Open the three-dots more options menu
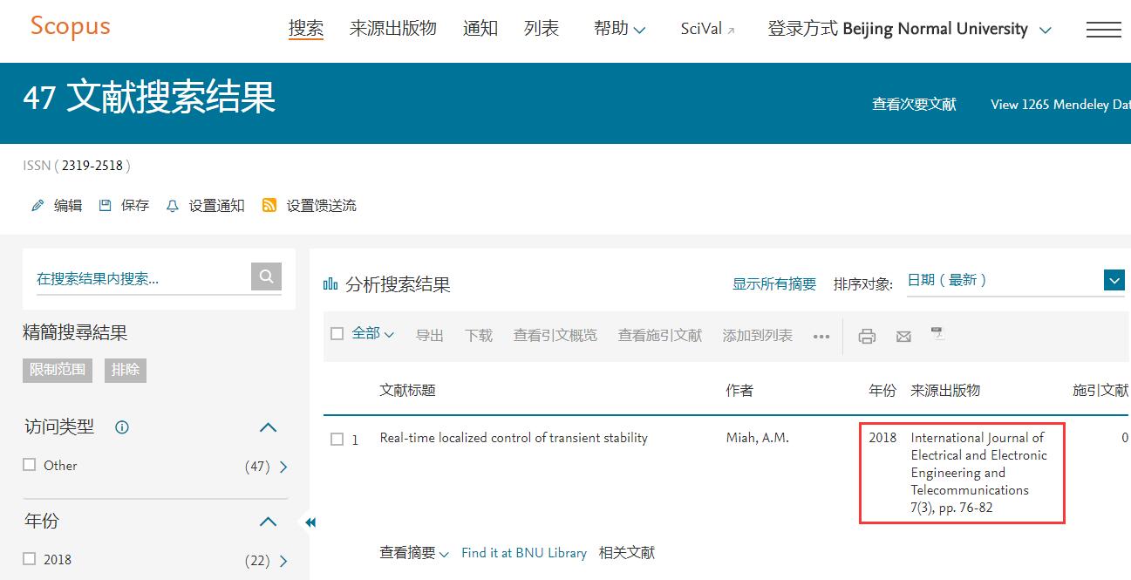This screenshot has height=580, width=1131. point(821,337)
